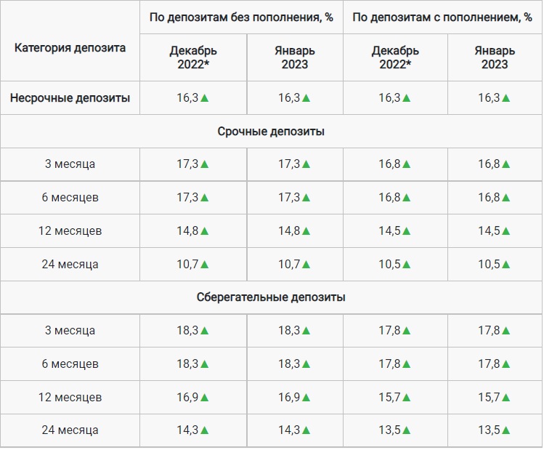Click the 'Сберегательные депозиты' section heading
This screenshot has height=450, width=544.
pos(271,297)
